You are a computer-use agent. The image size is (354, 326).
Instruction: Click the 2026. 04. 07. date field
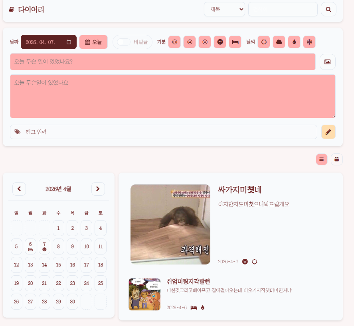49,42
